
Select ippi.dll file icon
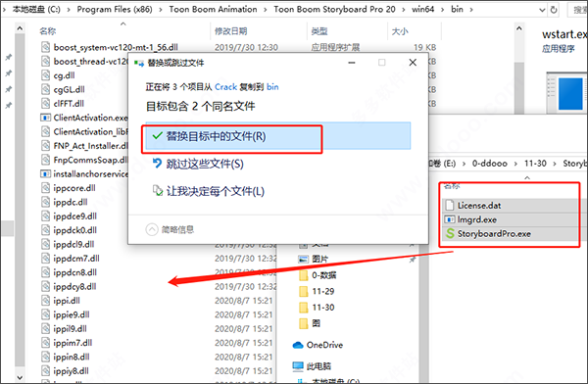[x=45, y=301]
